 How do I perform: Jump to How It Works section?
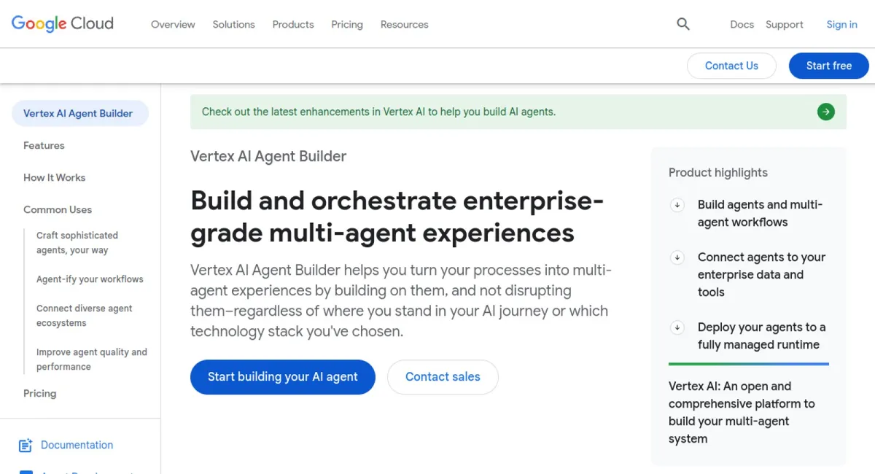pos(54,177)
